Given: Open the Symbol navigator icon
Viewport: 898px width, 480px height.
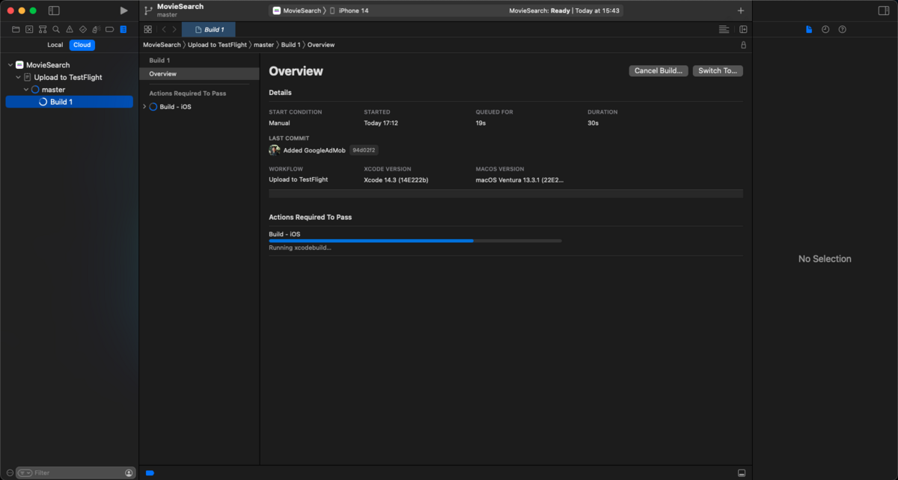Looking at the screenshot, I should pos(43,29).
